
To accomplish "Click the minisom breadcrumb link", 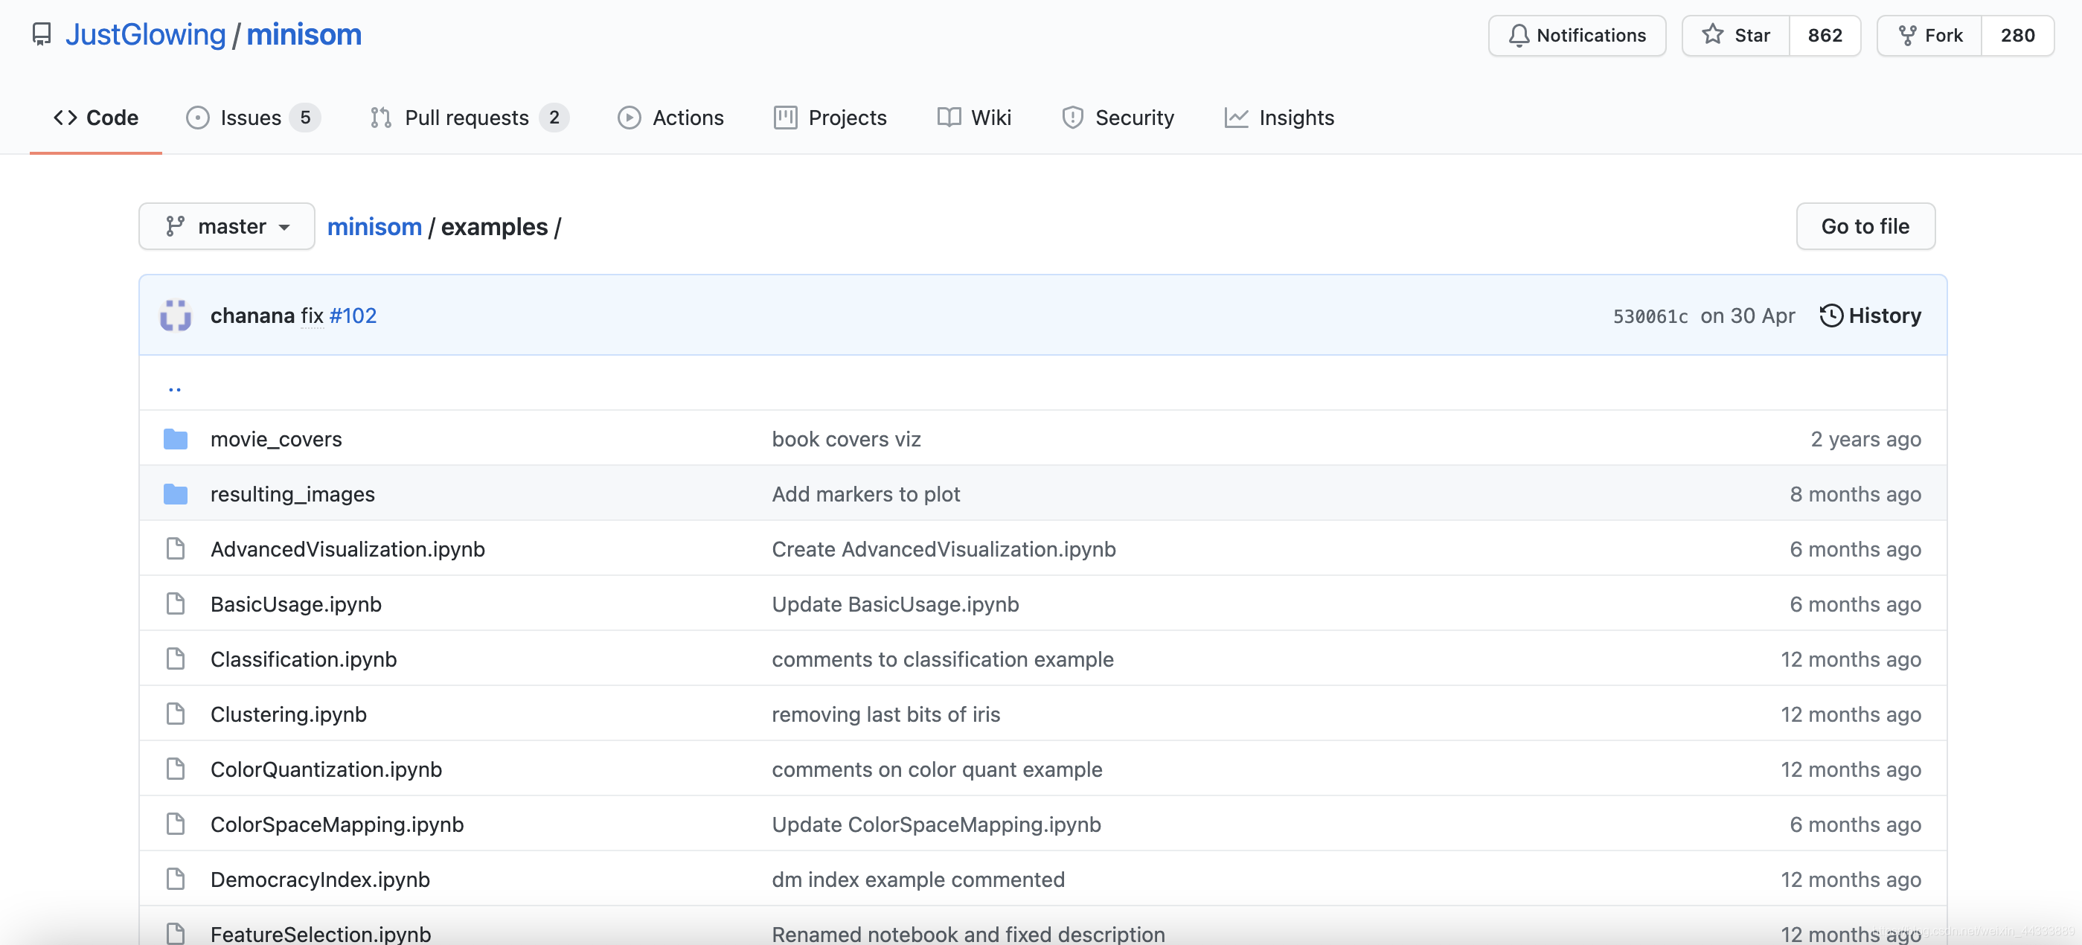I will pyautogui.click(x=374, y=226).
